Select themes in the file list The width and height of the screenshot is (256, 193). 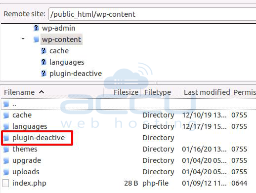[x=25, y=149]
